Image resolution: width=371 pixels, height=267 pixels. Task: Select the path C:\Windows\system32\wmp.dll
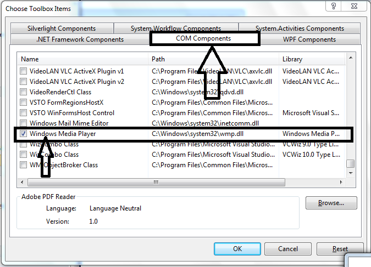pyautogui.click(x=197, y=134)
